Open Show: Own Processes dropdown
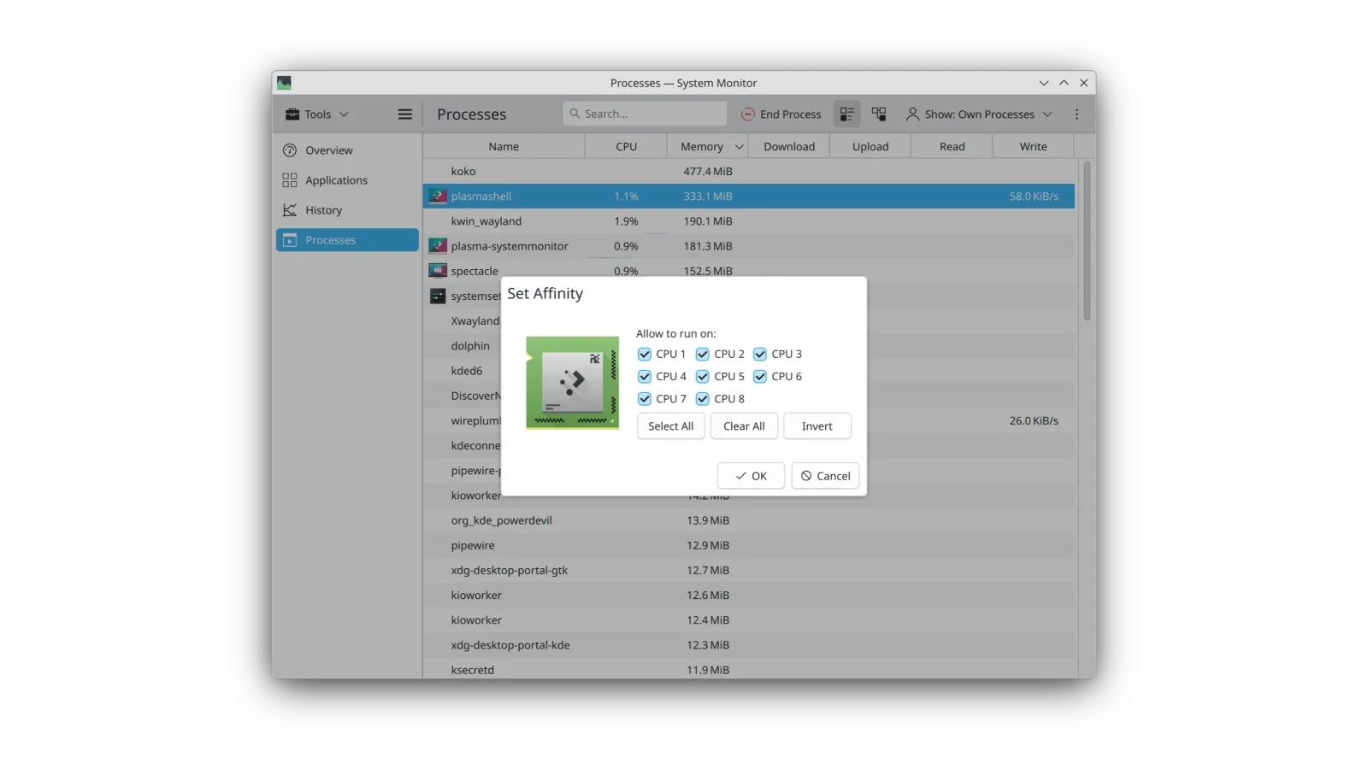1368x769 pixels. [979, 114]
